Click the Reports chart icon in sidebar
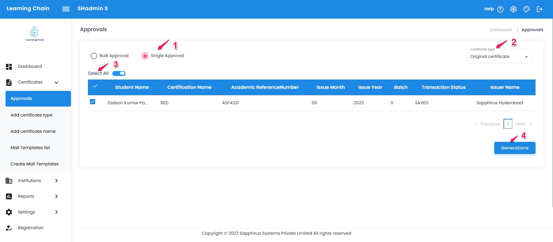The image size is (553, 242). [x=9, y=197]
